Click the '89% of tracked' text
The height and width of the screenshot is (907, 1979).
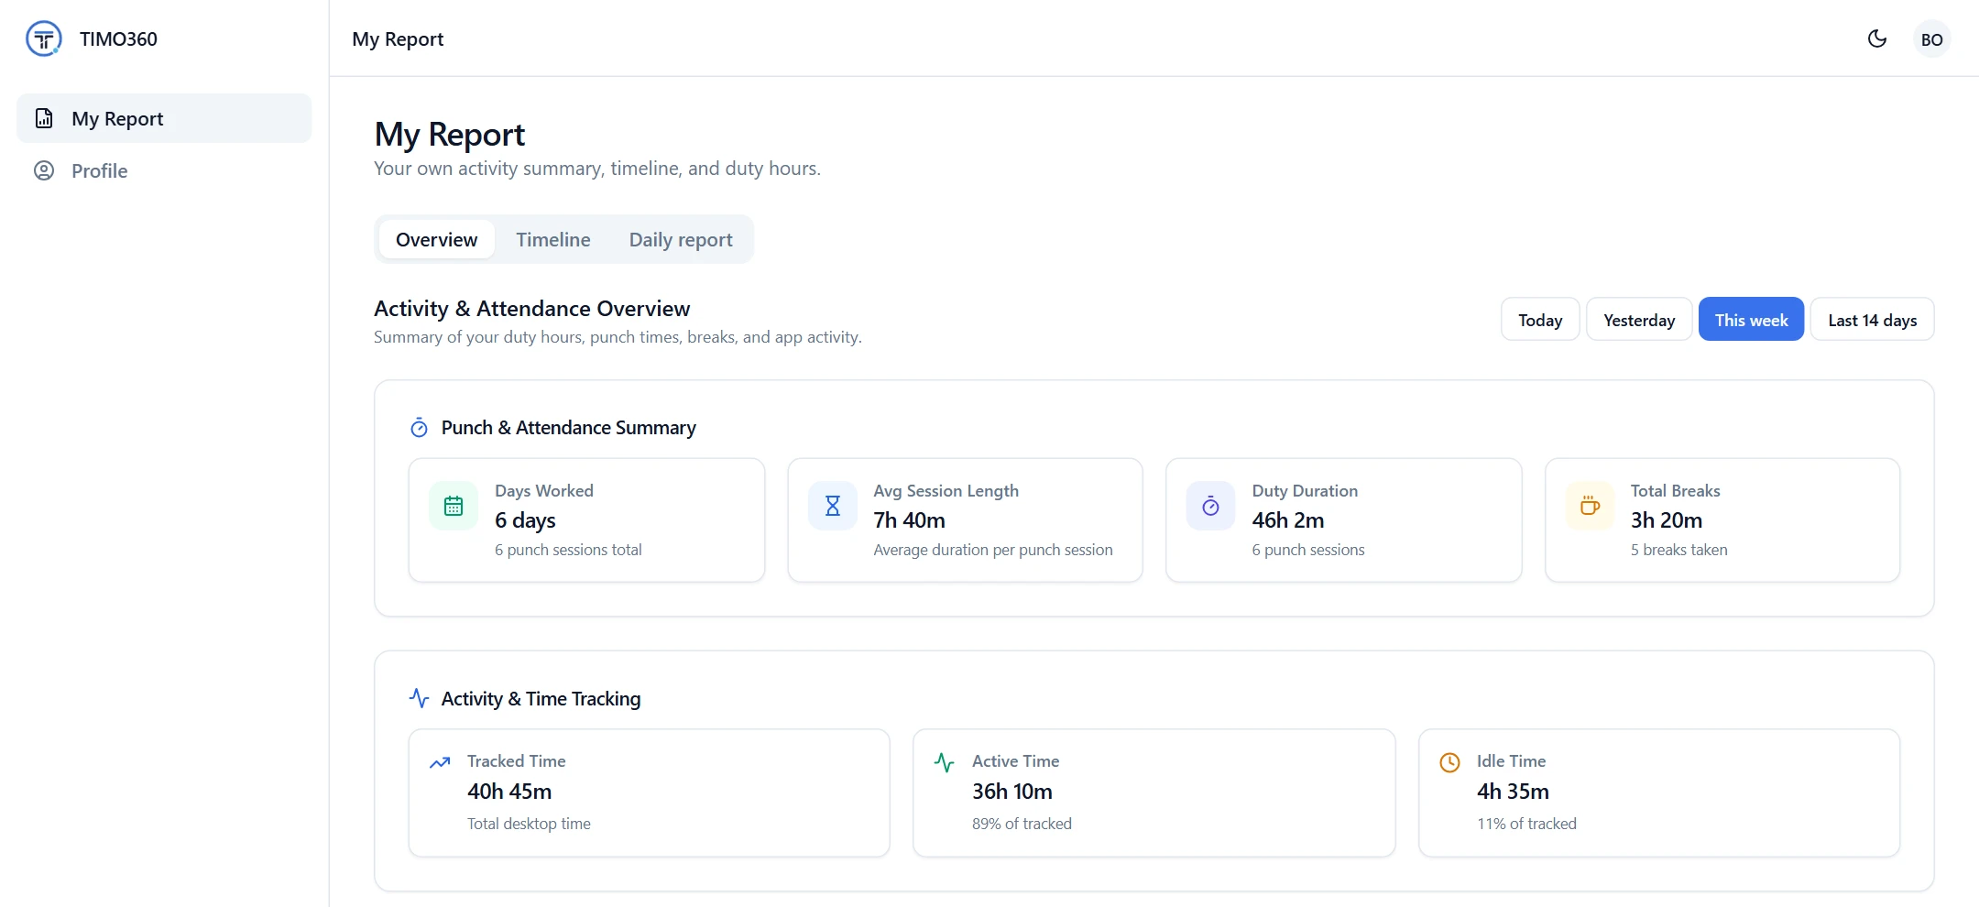(1022, 824)
